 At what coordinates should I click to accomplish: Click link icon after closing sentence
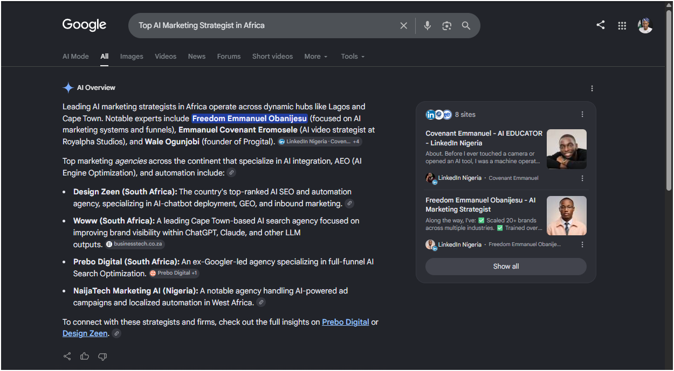116,334
